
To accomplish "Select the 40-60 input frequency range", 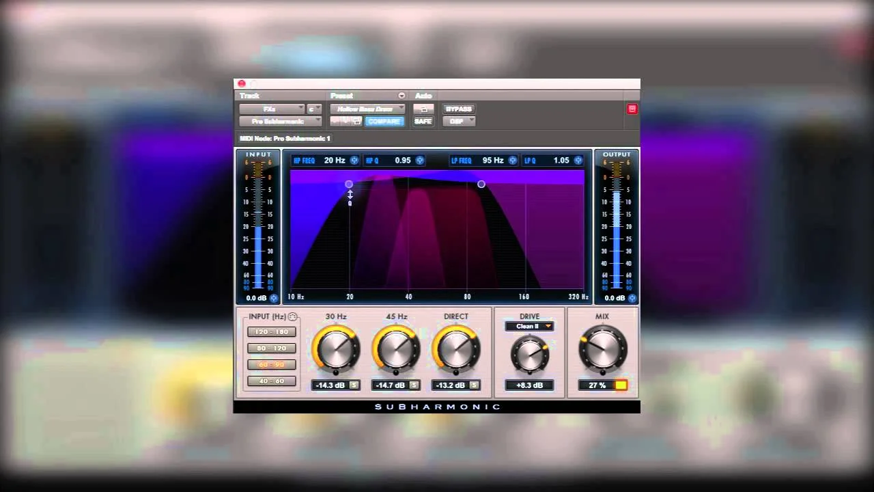I will (271, 381).
